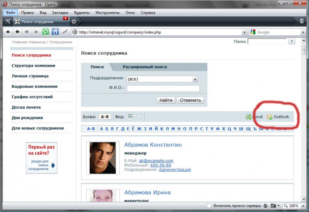309x212 pixels.
Task: Add a new tab with the plus icon
Action: point(74,22)
